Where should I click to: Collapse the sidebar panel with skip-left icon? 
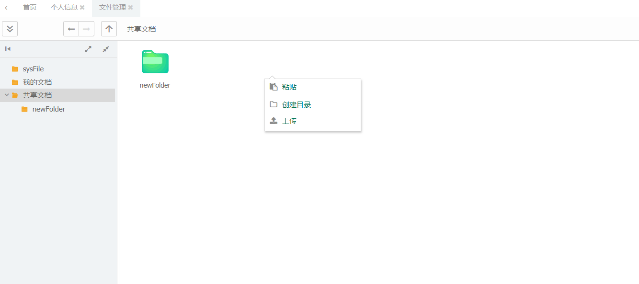(x=8, y=49)
